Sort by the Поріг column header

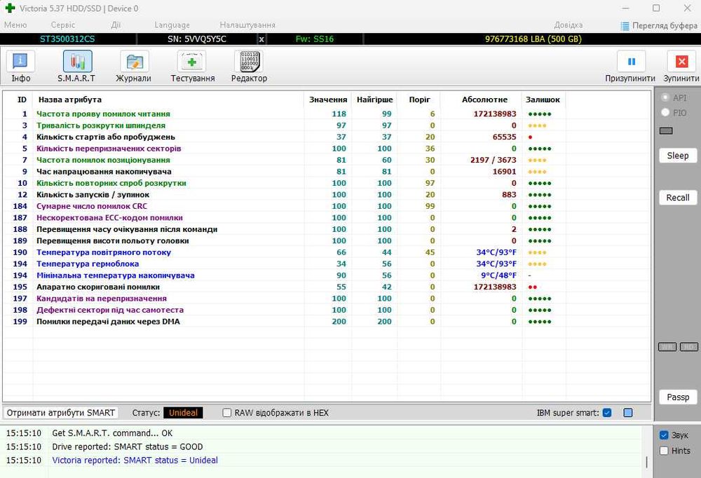[x=419, y=100]
